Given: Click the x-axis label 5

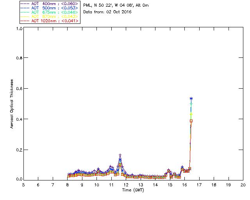Looking at the screenshot, I should click(x=23, y=185).
